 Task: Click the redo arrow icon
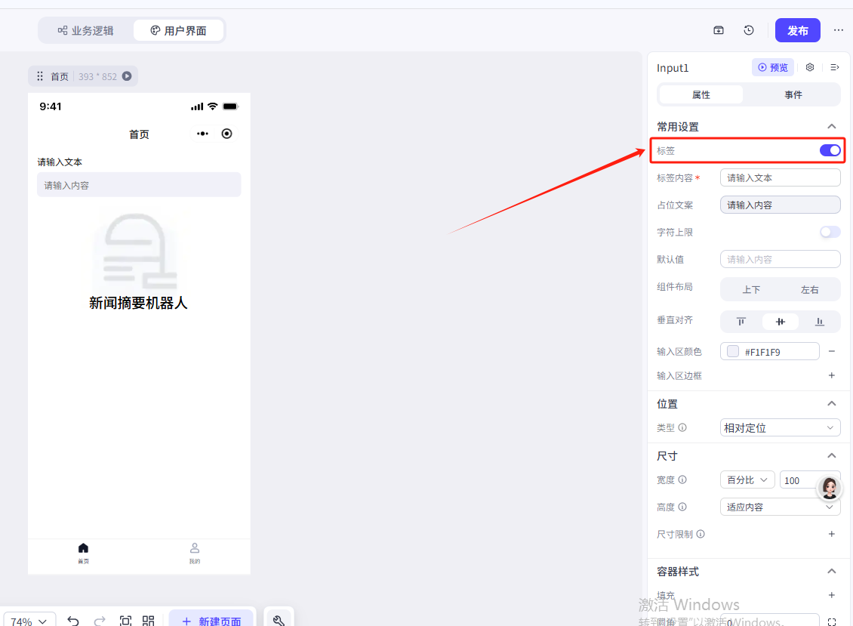[100, 621]
